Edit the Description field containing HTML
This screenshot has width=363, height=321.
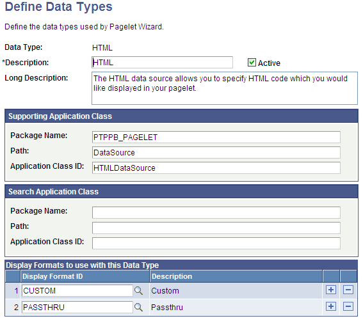coord(162,63)
